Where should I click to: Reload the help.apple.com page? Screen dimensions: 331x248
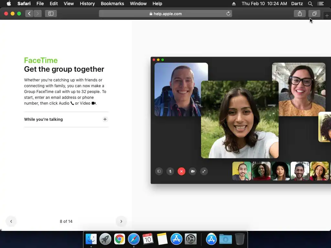tap(228, 14)
